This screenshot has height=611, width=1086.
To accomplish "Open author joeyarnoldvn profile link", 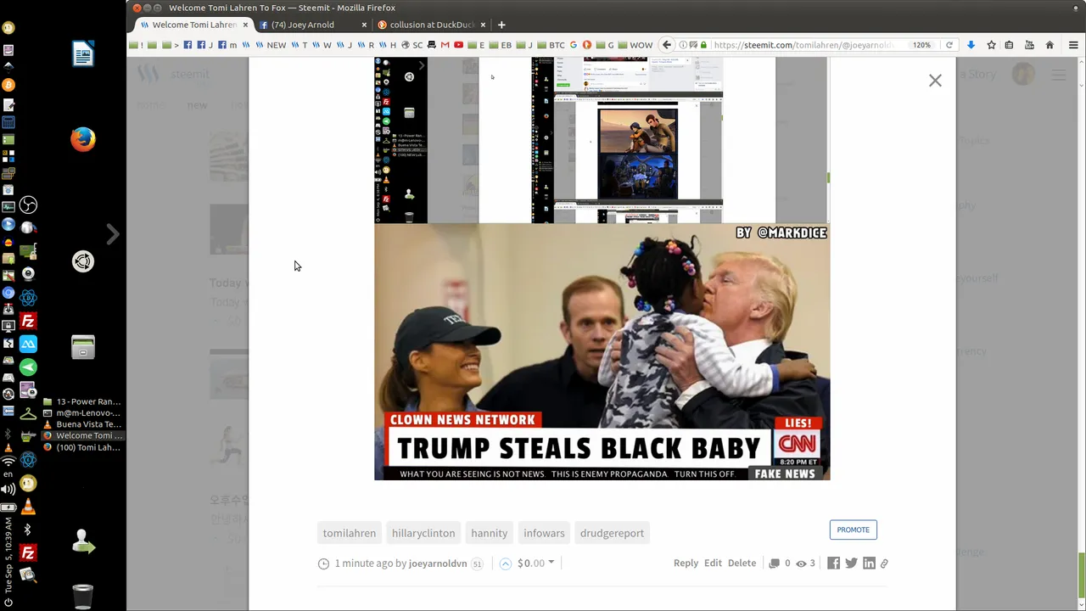I will coord(438,563).
